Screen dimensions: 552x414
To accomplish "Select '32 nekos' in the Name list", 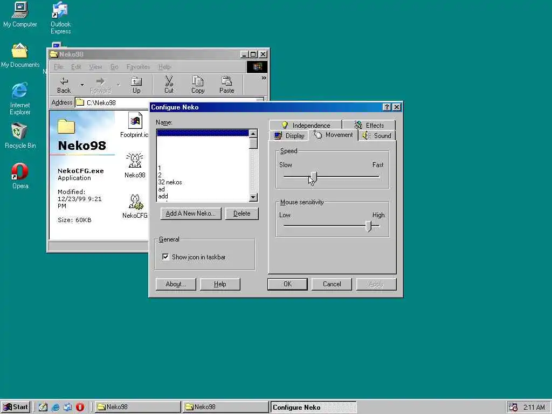I will (203, 182).
